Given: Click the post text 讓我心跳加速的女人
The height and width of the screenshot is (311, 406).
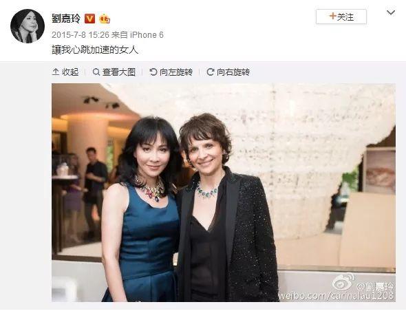Looking at the screenshot, I should tap(95, 50).
